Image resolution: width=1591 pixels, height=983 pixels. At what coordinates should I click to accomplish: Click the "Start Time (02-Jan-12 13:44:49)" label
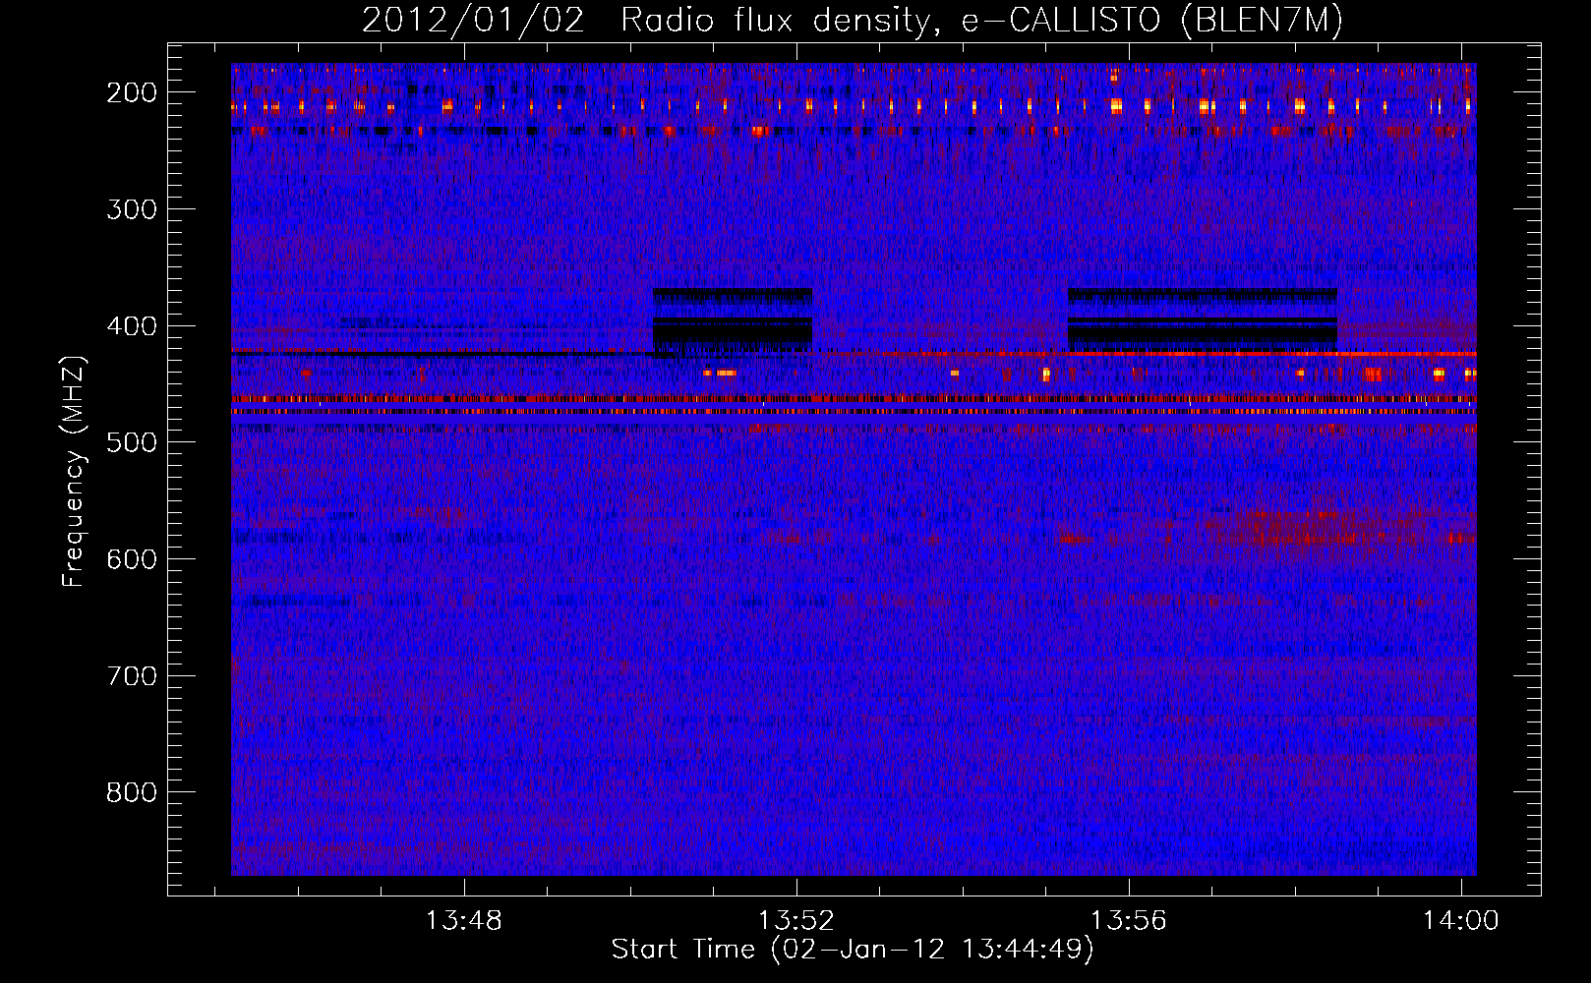point(853,950)
